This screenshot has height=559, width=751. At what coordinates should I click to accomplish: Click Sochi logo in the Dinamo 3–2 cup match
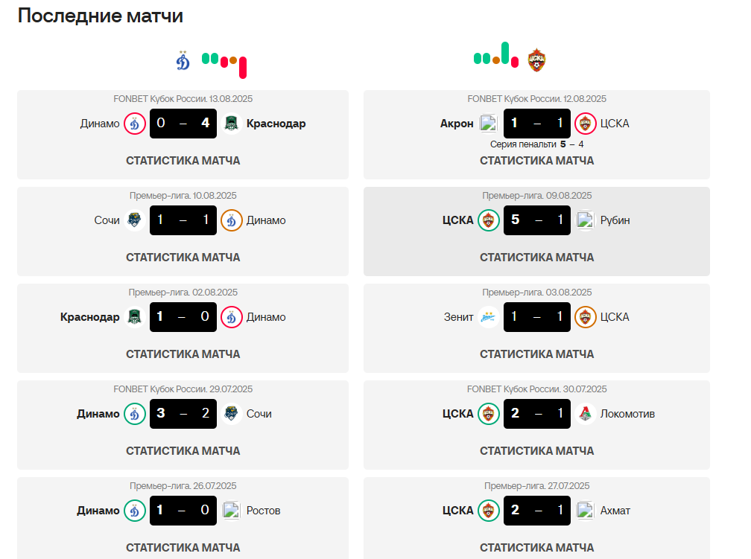[x=232, y=414]
